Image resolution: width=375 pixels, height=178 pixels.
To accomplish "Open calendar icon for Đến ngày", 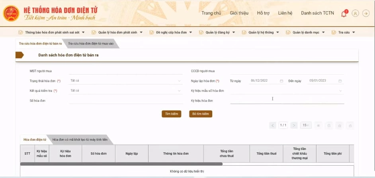I will (x=340, y=81).
